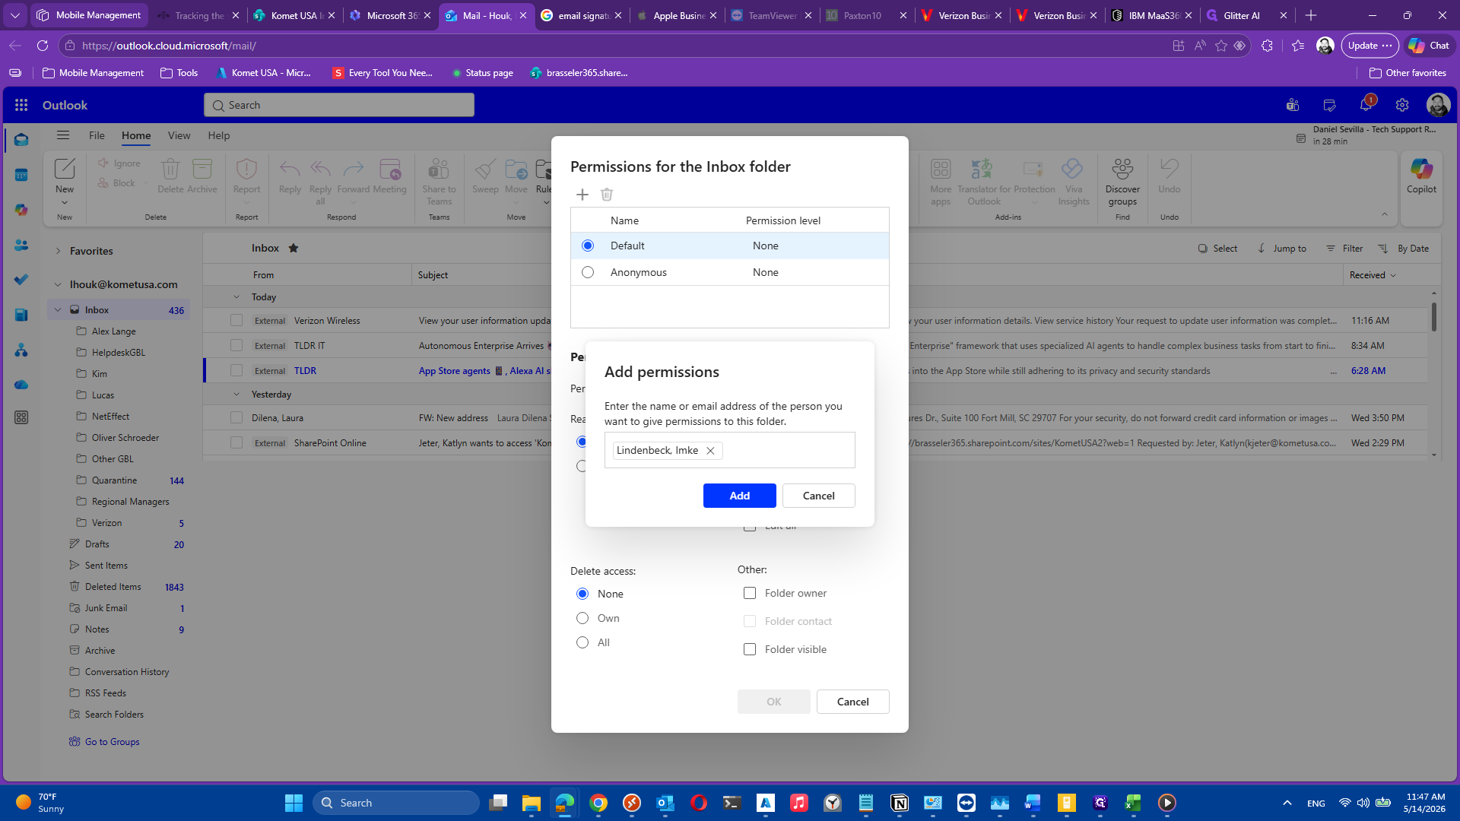
Task: Open More apps in the left rail
Action: (21, 417)
